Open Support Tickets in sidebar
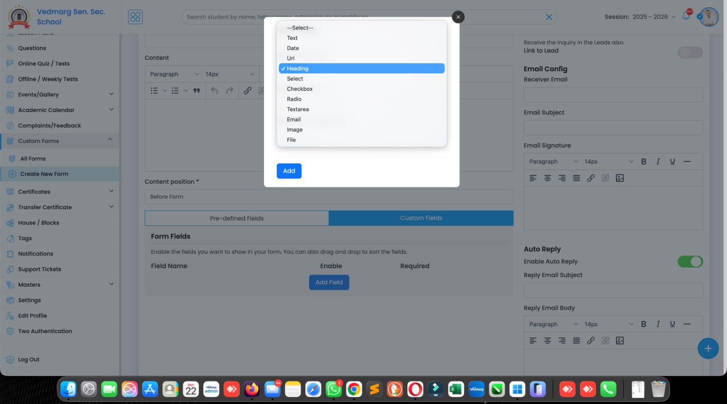The image size is (727, 404). point(40,269)
